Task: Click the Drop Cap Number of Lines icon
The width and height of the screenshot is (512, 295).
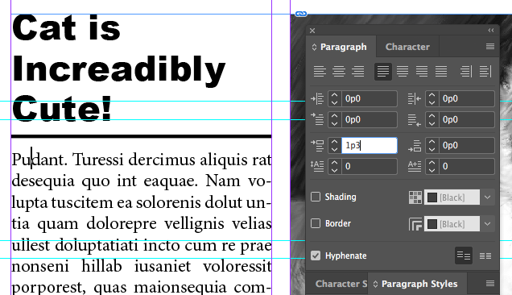Action: [317, 166]
